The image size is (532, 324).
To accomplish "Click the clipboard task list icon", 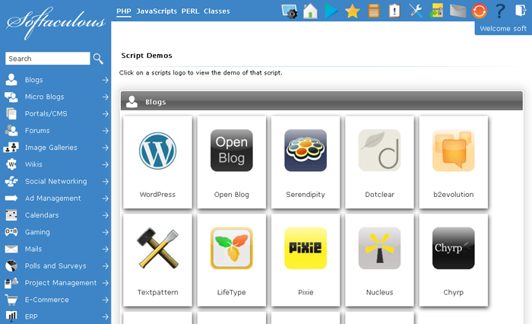I will click(394, 11).
